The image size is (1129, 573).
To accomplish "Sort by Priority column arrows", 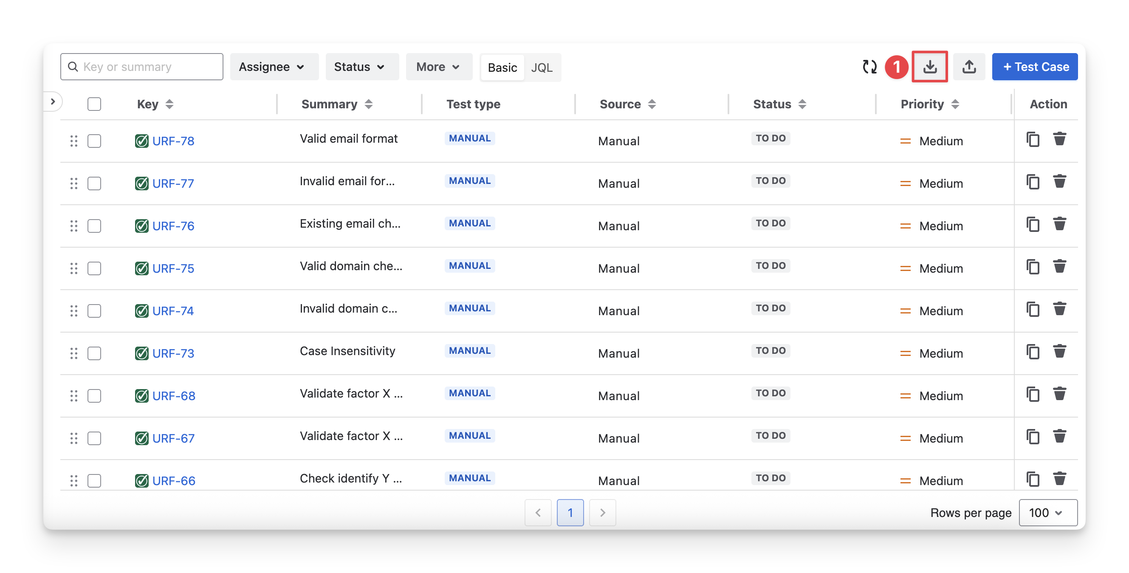I will (955, 104).
